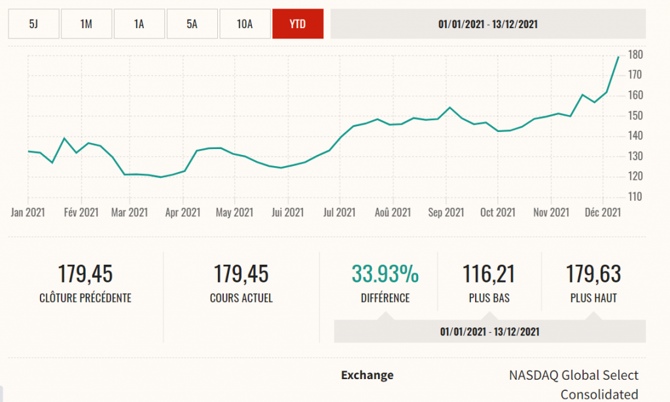670x402 pixels.
Task: Click the active YTD button
Action: click(298, 24)
